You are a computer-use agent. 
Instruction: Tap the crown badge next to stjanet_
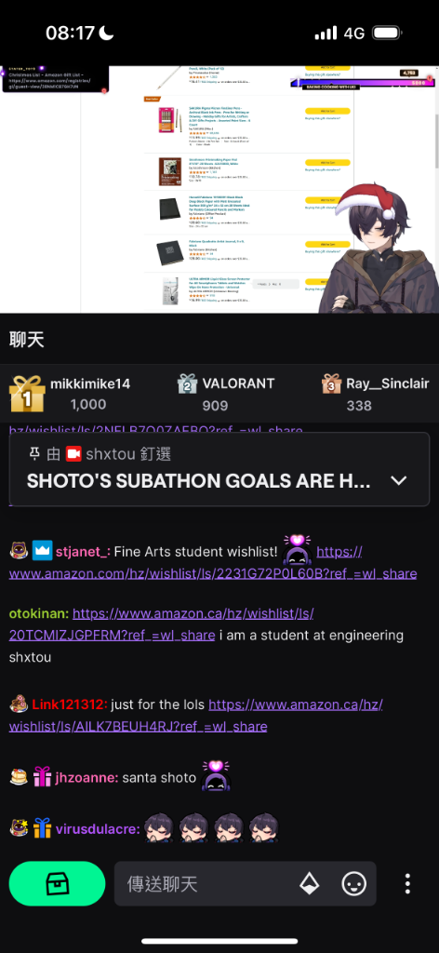[42, 551]
